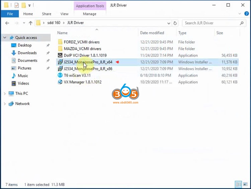The width and height of the screenshot is (251, 189).
Task: Click the Properties quick access toolbar icon
Action: (16, 5)
